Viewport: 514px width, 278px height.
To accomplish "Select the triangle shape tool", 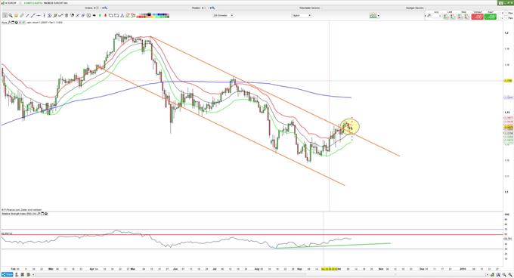I will point(122,15).
